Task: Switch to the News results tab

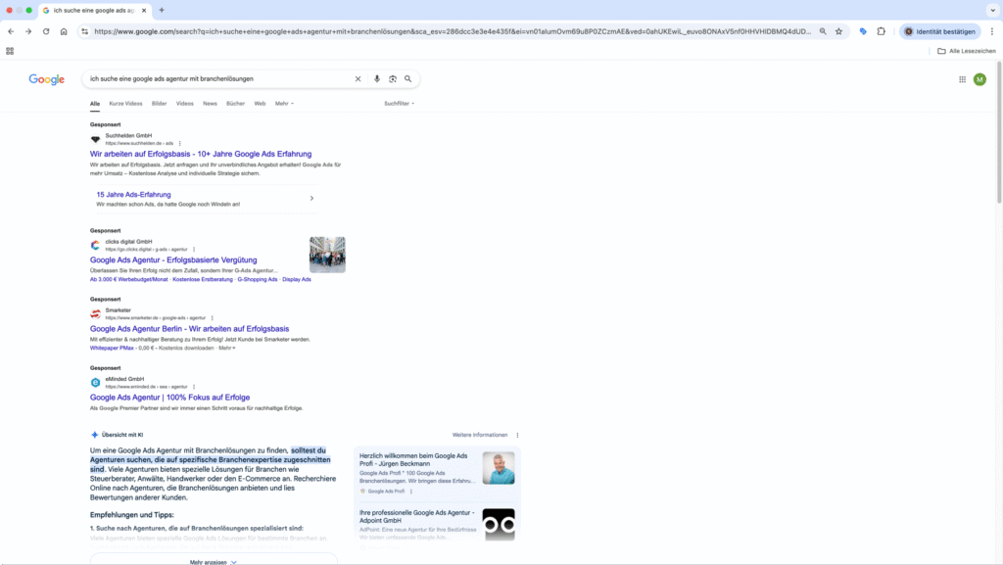Action: tap(210, 103)
